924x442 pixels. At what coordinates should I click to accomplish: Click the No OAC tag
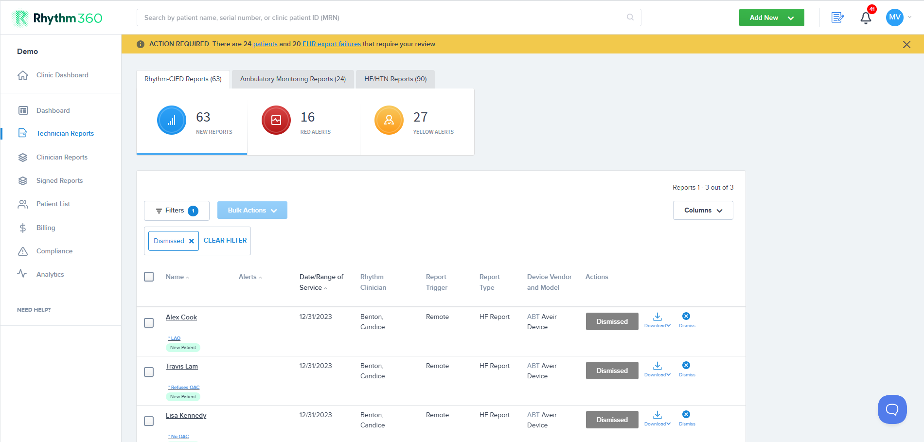point(178,437)
